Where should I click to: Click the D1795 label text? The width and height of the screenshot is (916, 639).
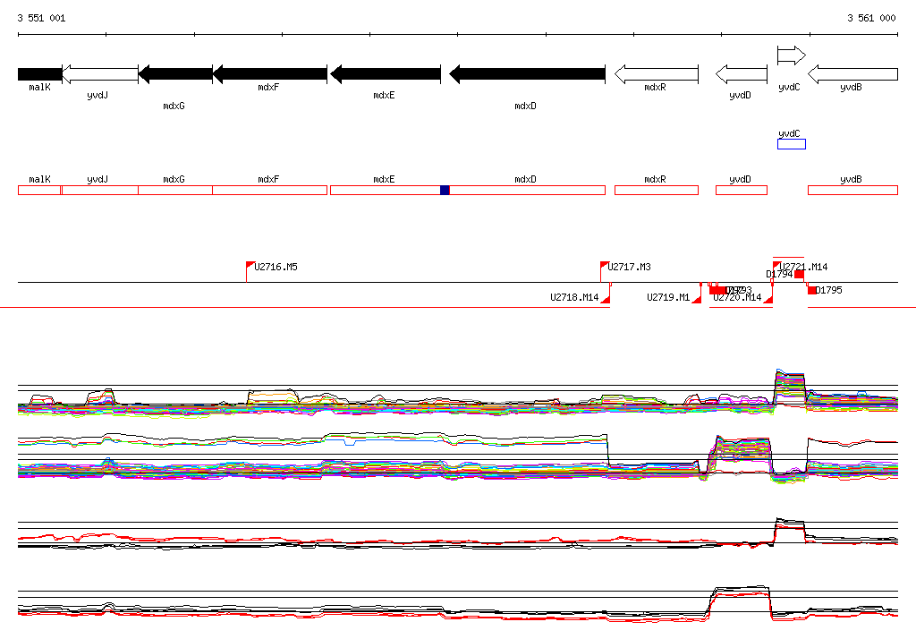point(829,291)
